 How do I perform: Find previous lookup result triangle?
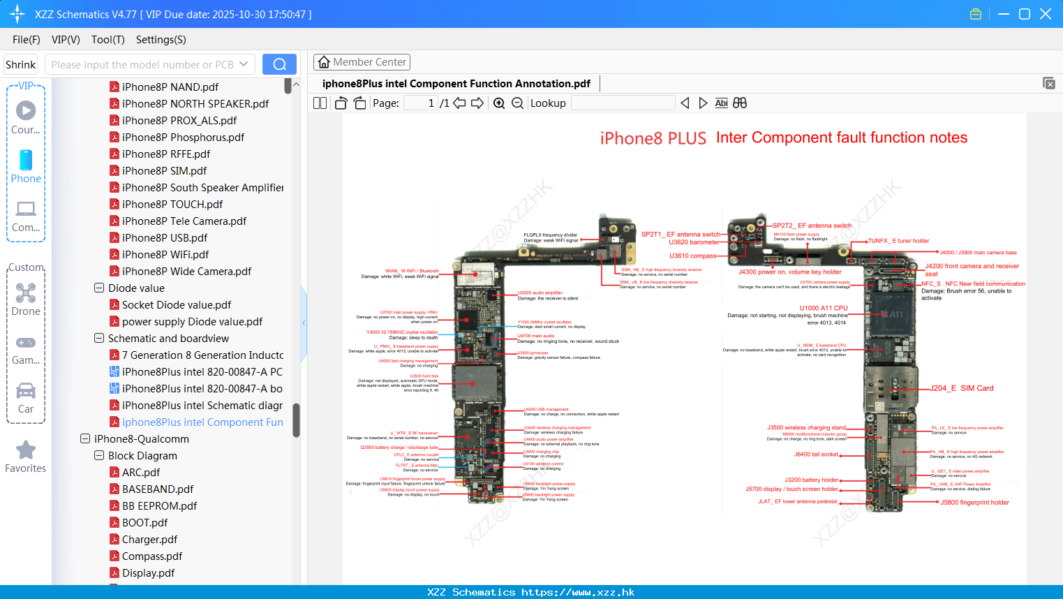[685, 103]
